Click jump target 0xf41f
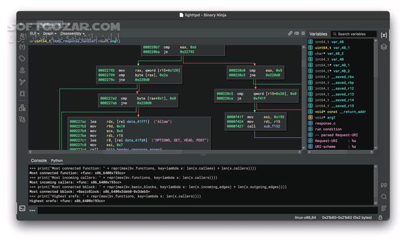This screenshot has width=406, height=242. click(261, 98)
